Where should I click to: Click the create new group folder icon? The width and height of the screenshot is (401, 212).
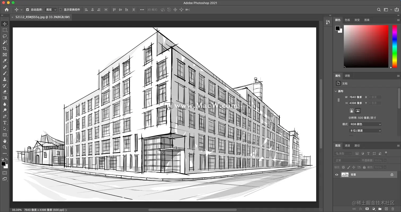coord(380,209)
